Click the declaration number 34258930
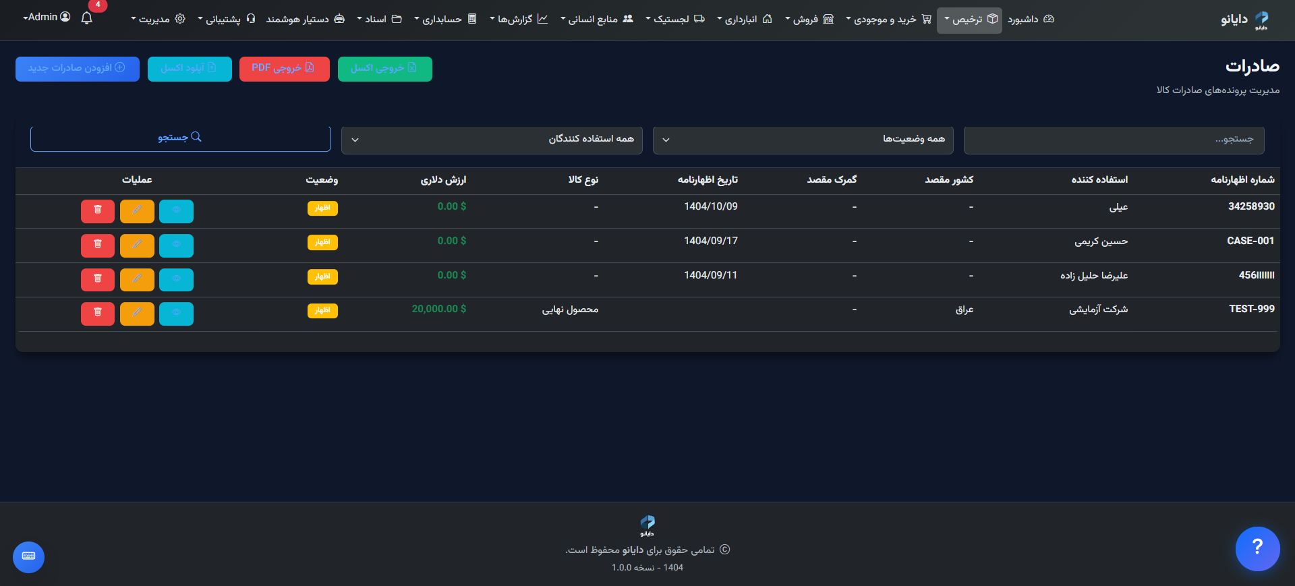The height and width of the screenshot is (586, 1295). click(1251, 206)
